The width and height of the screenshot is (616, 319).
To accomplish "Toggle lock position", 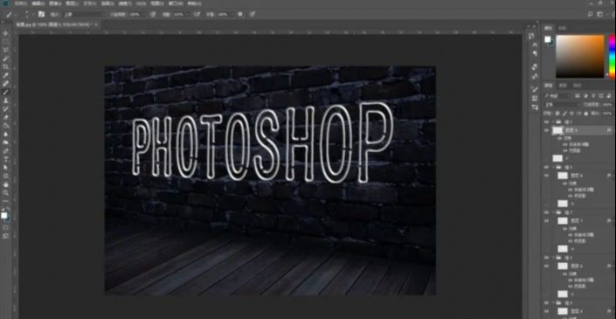I will tap(571, 113).
